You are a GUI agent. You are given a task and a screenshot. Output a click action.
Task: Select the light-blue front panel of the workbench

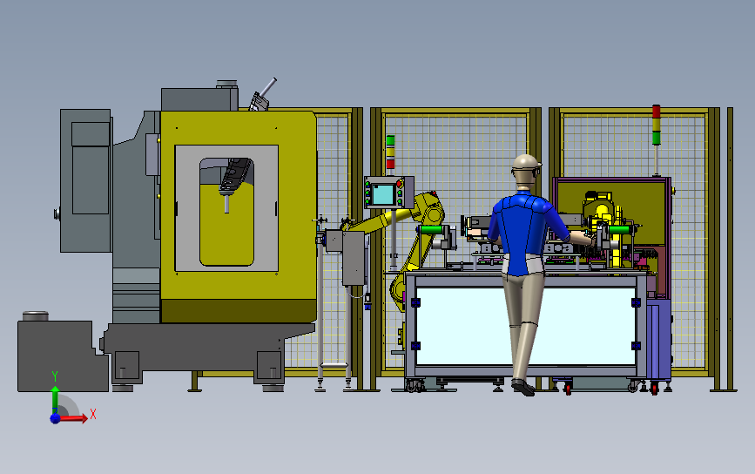pyautogui.click(x=526, y=326)
